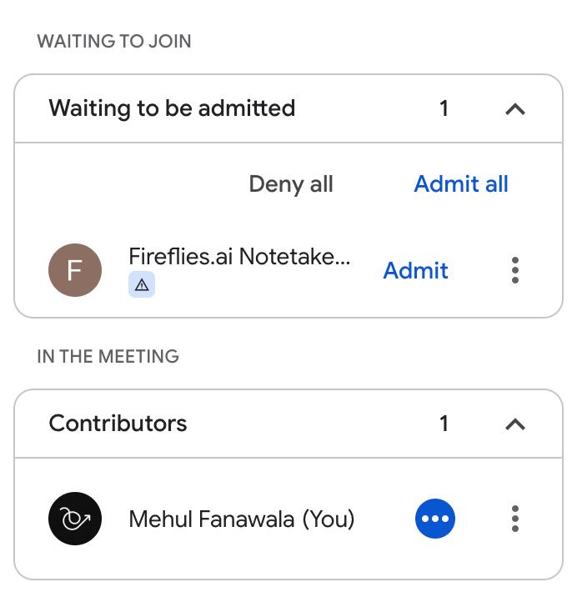Click the Contributors header title
Screen dimensions: 577x592
(x=118, y=424)
